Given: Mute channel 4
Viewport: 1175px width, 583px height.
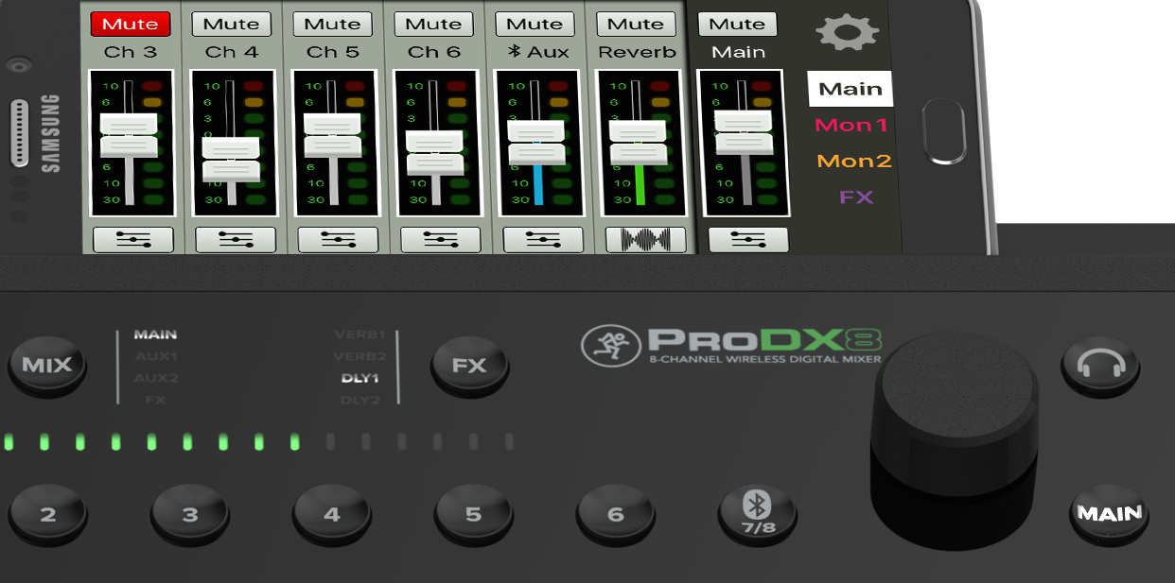Looking at the screenshot, I should point(231,24).
